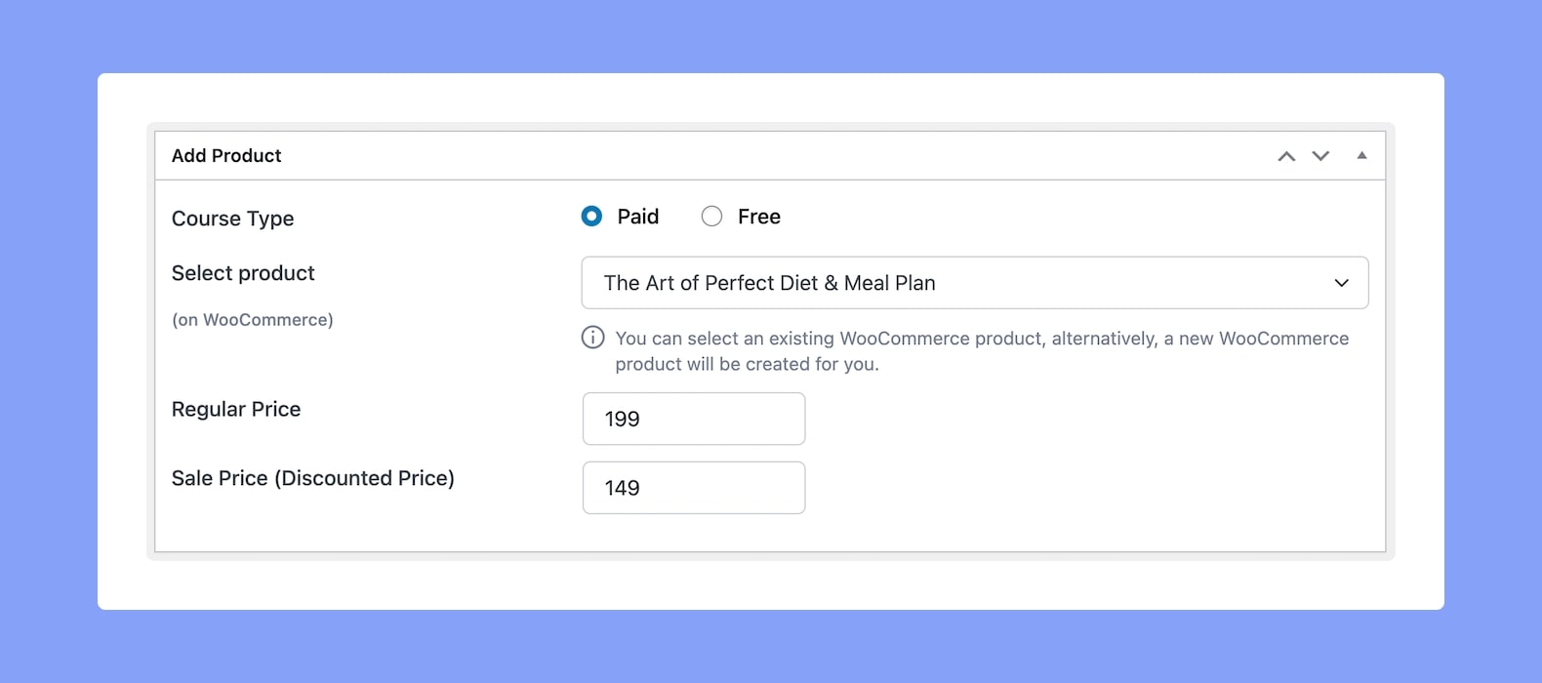This screenshot has width=1542, height=683.
Task: Select the Free course type radio button
Action: pyautogui.click(x=711, y=217)
